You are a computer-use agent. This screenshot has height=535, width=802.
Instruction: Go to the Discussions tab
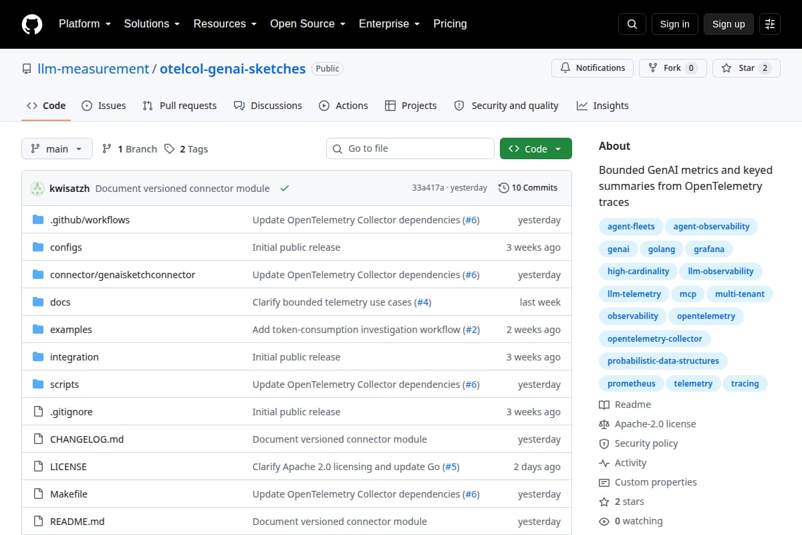point(268,106)
